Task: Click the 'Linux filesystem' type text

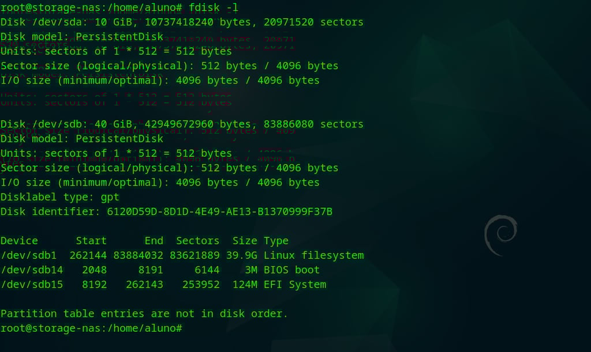Action: point(313,255)
